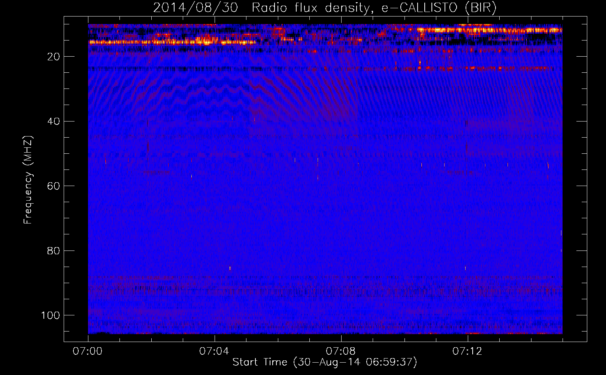Viewport: 606px width, 375px height.
Task: Click the '100' frequency tick label
Action: 51,315
